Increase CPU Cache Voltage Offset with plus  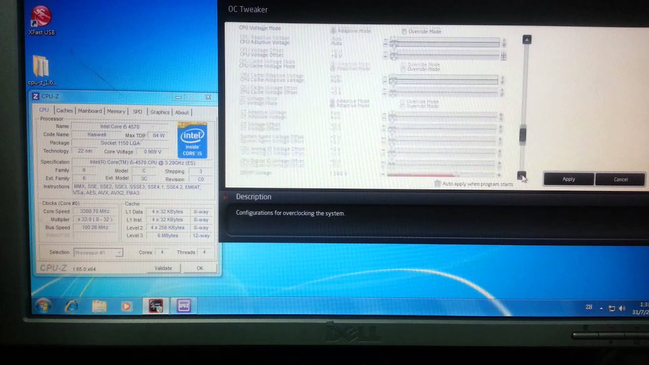501,93
